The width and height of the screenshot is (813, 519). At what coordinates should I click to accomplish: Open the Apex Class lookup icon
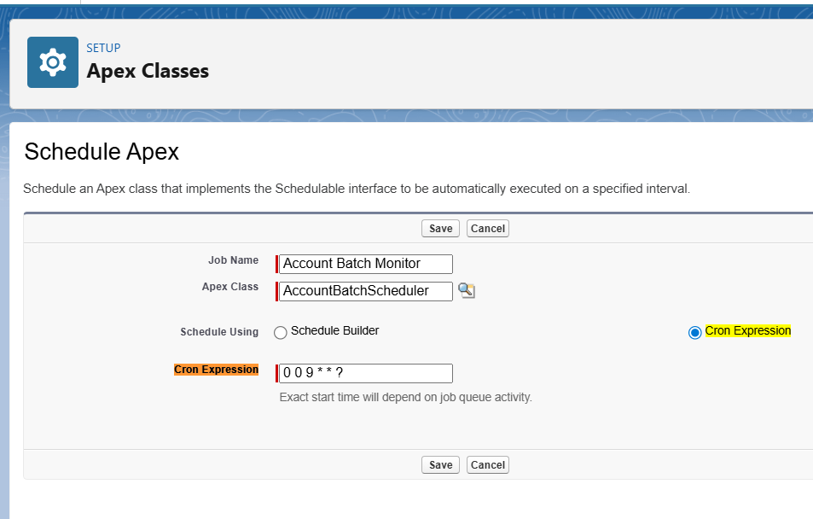click(466, 291)
